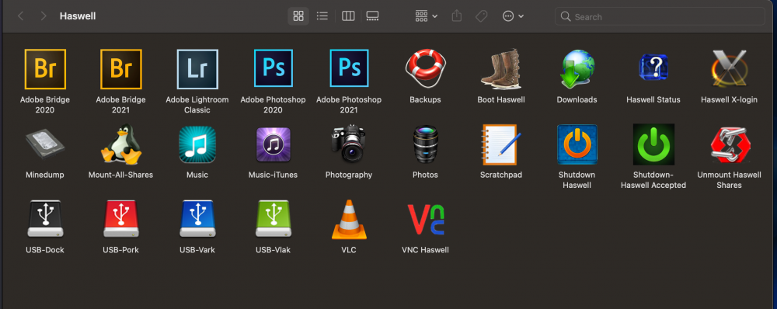
Task: Switch to column view
Action: pyautogui.click(x=348, y=16)
